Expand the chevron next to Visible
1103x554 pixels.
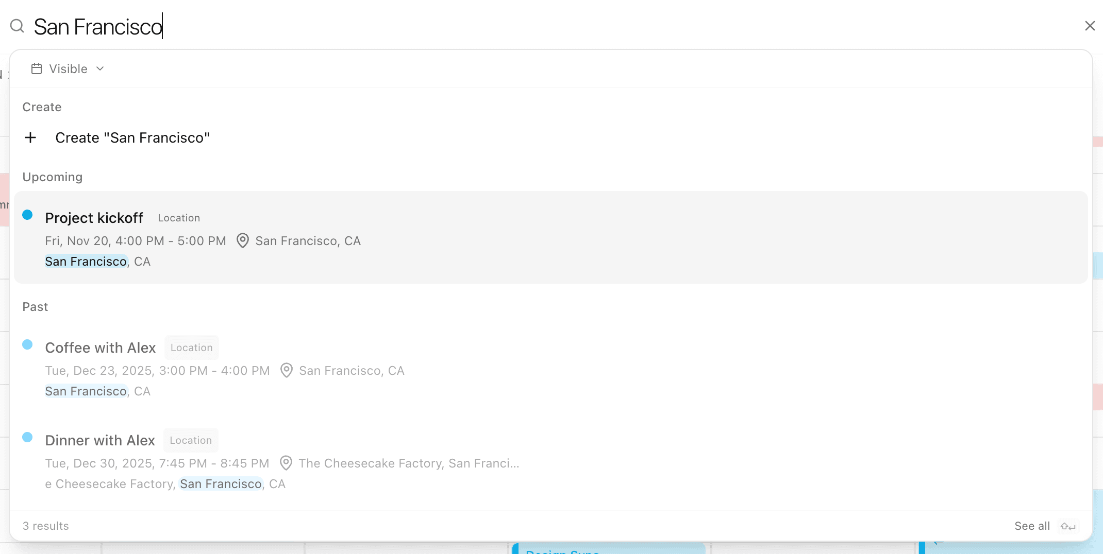(x=100, y=68)
